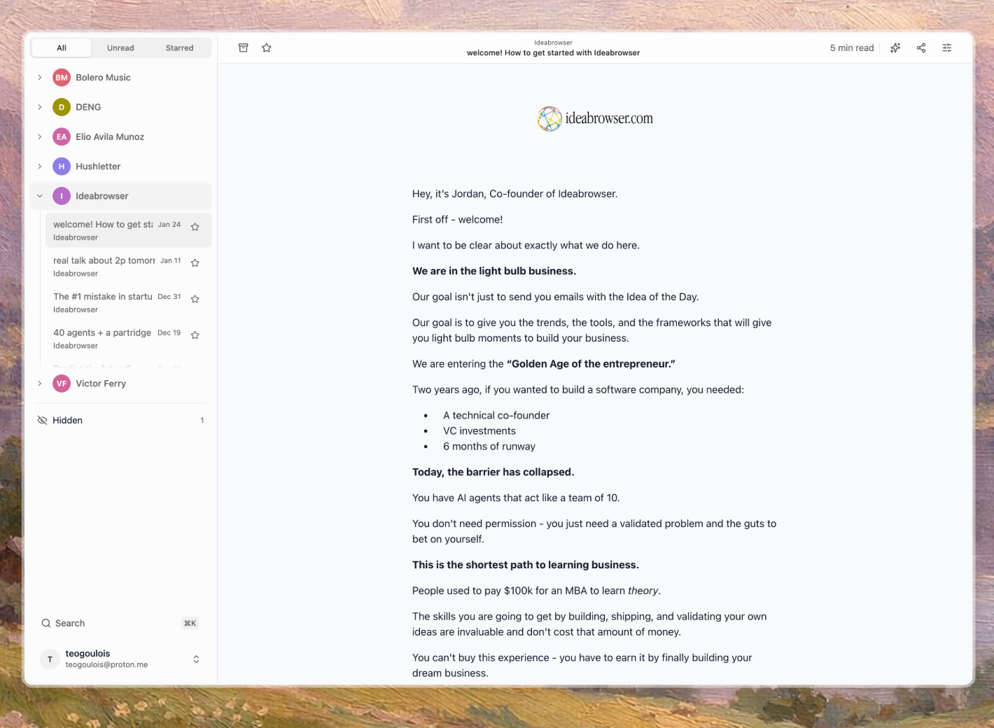
Task: Star the '40 agents + a partridge' email
Action: 195,335
